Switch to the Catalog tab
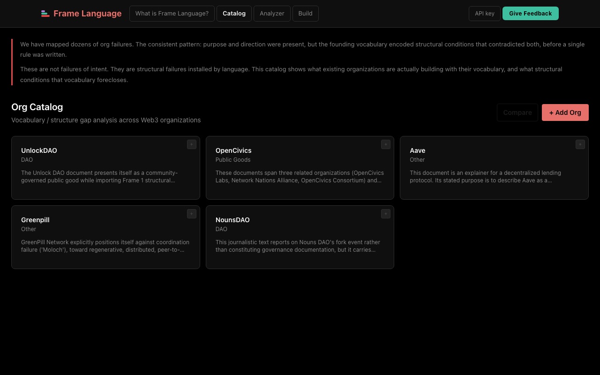Image resolution: width=600 pixels, height=375 pixels. (x=234, y=14)
